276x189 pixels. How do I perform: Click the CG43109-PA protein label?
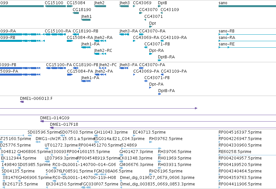[174, 71]
